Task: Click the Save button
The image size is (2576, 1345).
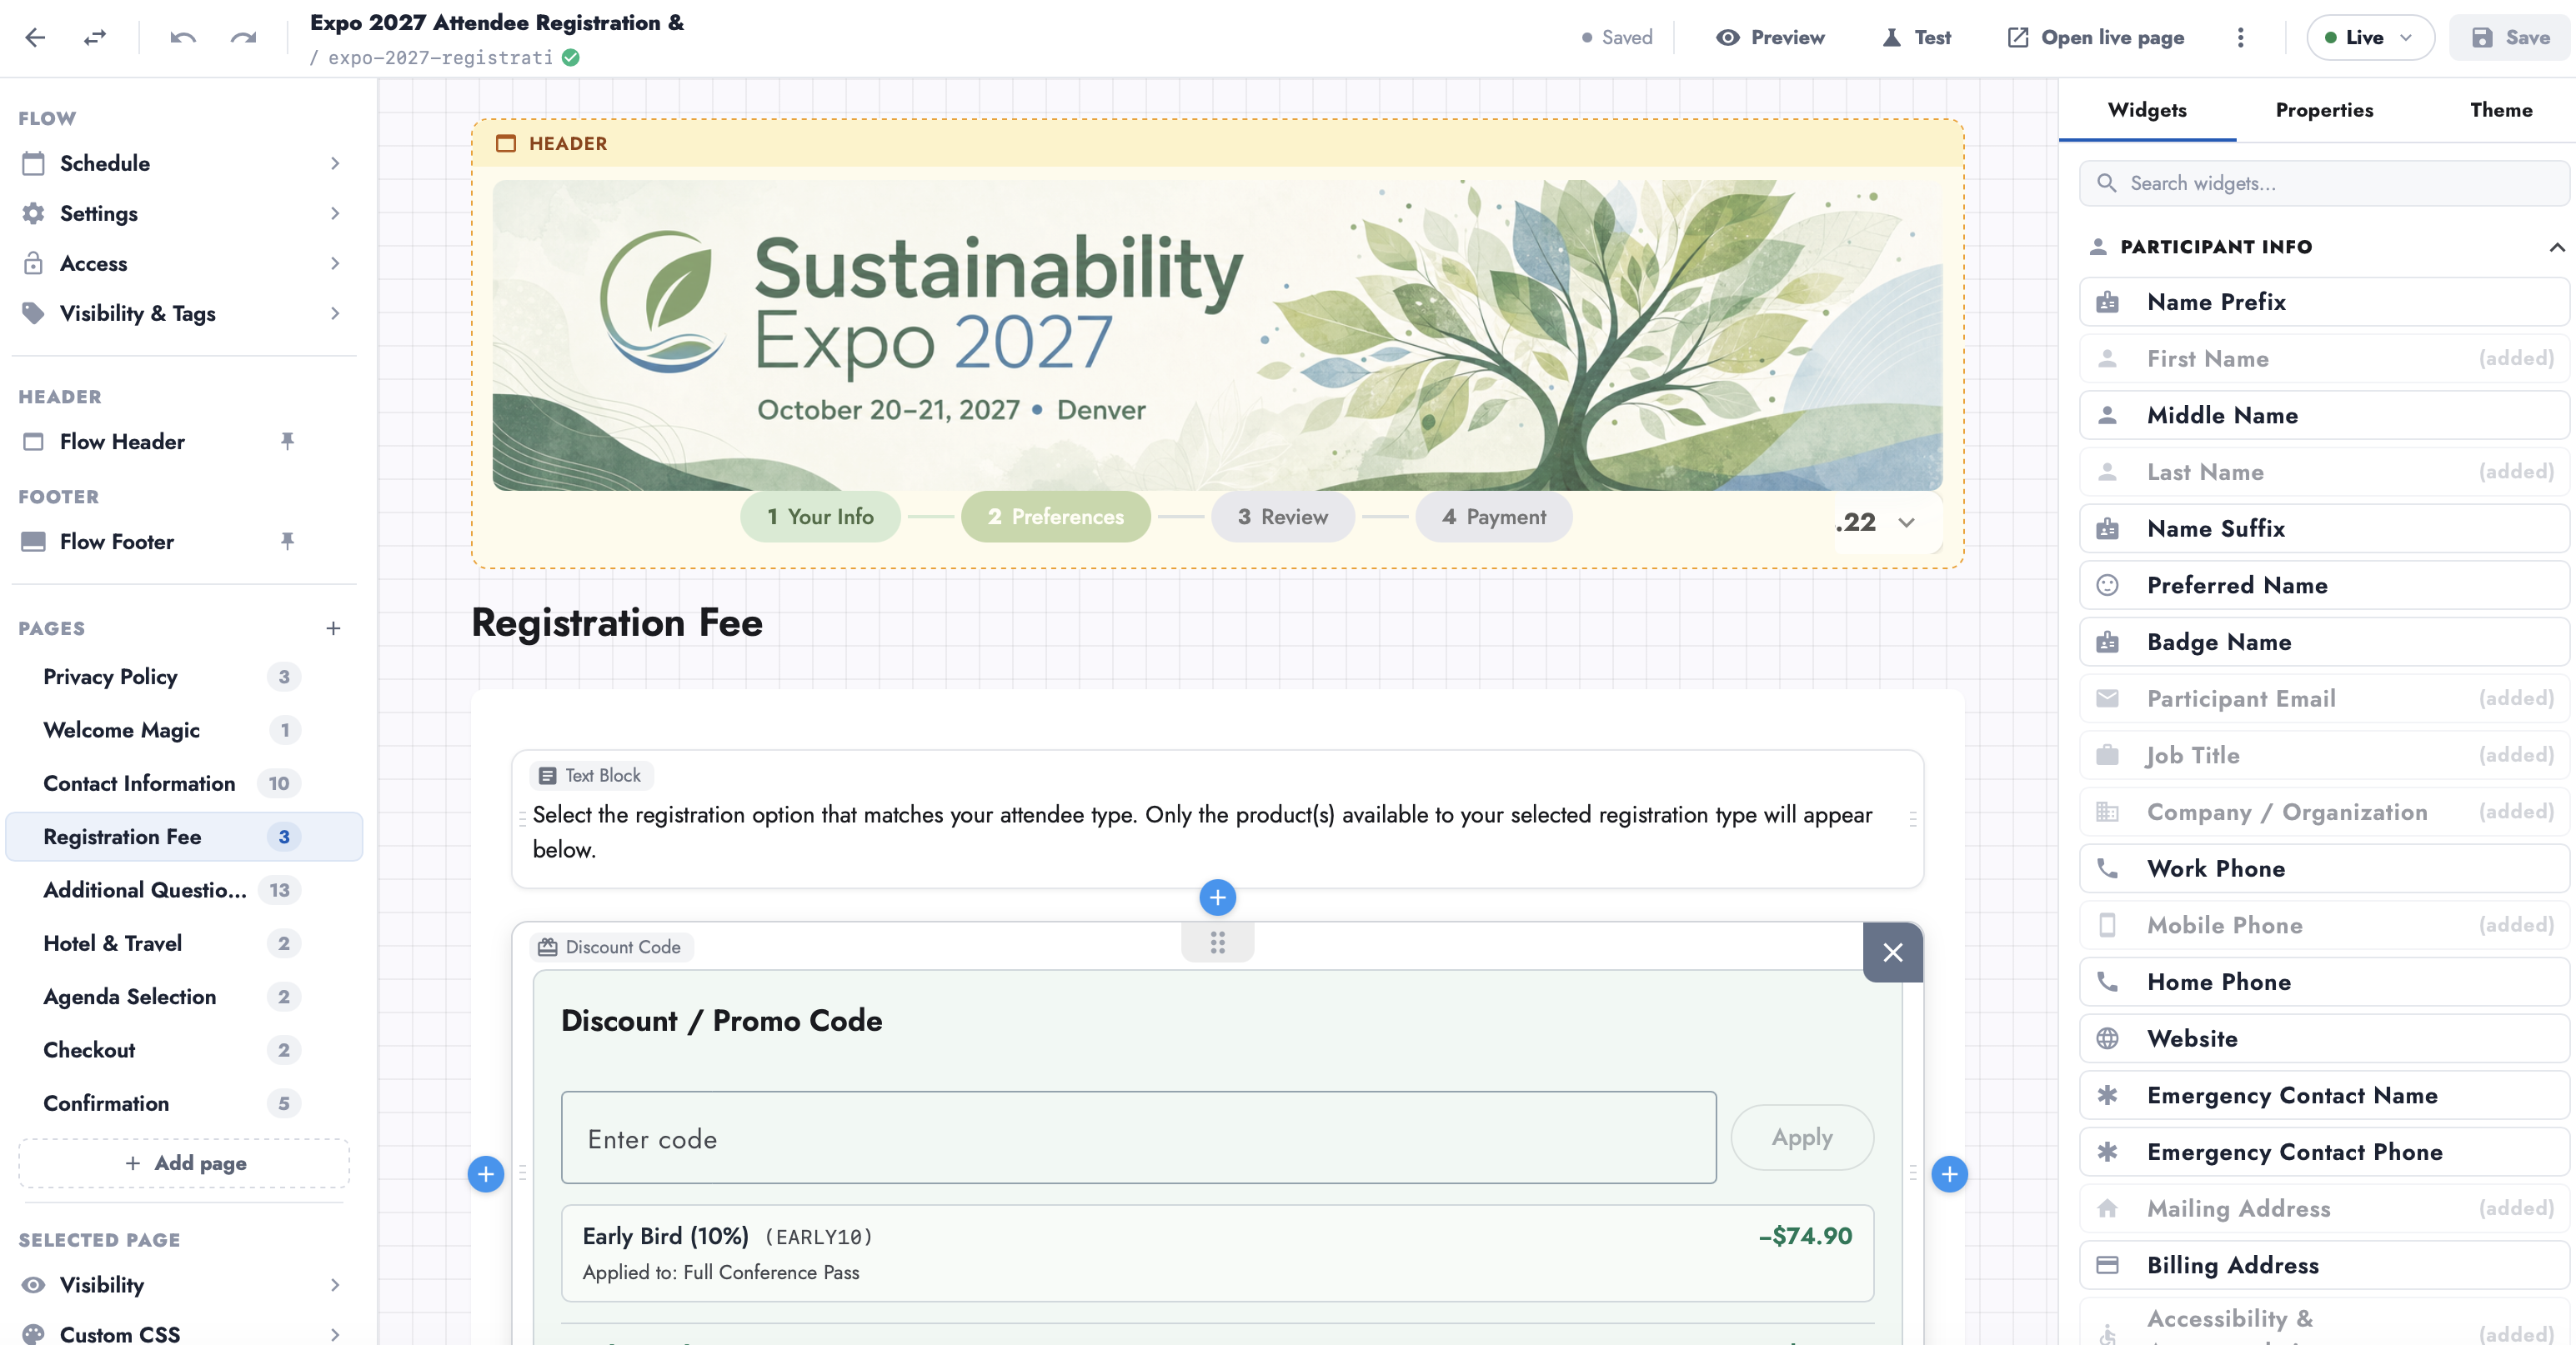Action: coord(2510,38)
